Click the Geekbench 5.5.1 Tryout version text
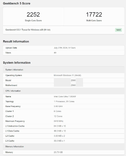This screenshot has height=156, width=126. (28, 30)
